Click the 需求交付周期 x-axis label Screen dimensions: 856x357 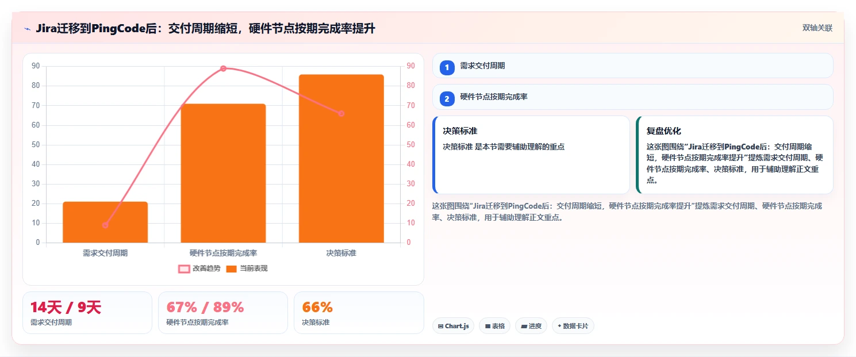(x=105, y=253)
